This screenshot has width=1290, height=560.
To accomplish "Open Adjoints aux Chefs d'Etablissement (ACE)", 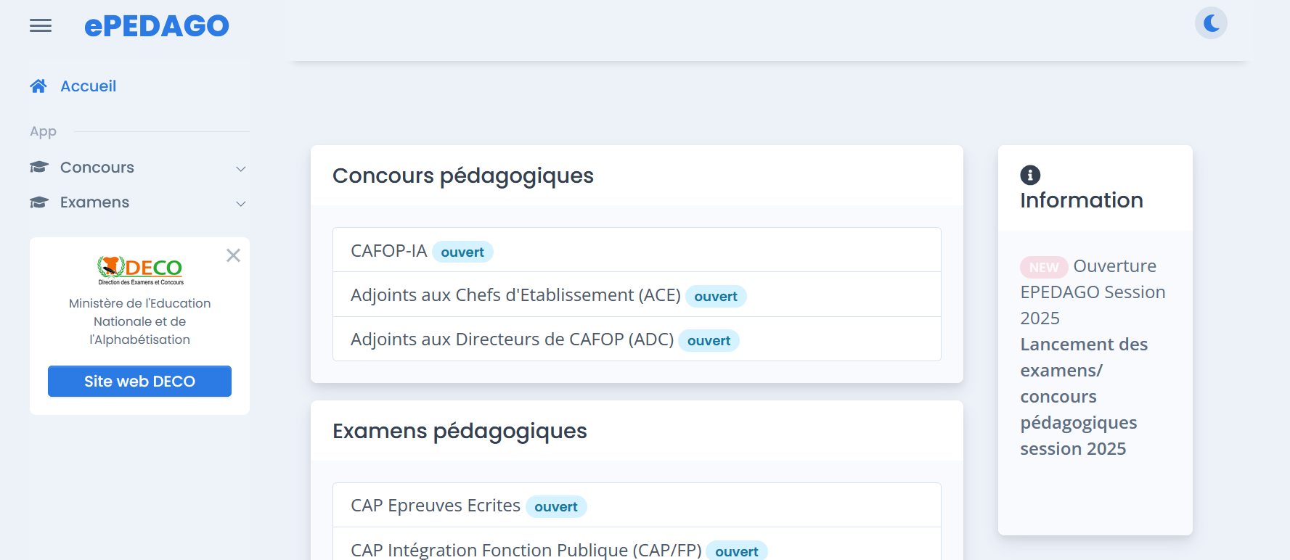I will (x=637, y=295).
